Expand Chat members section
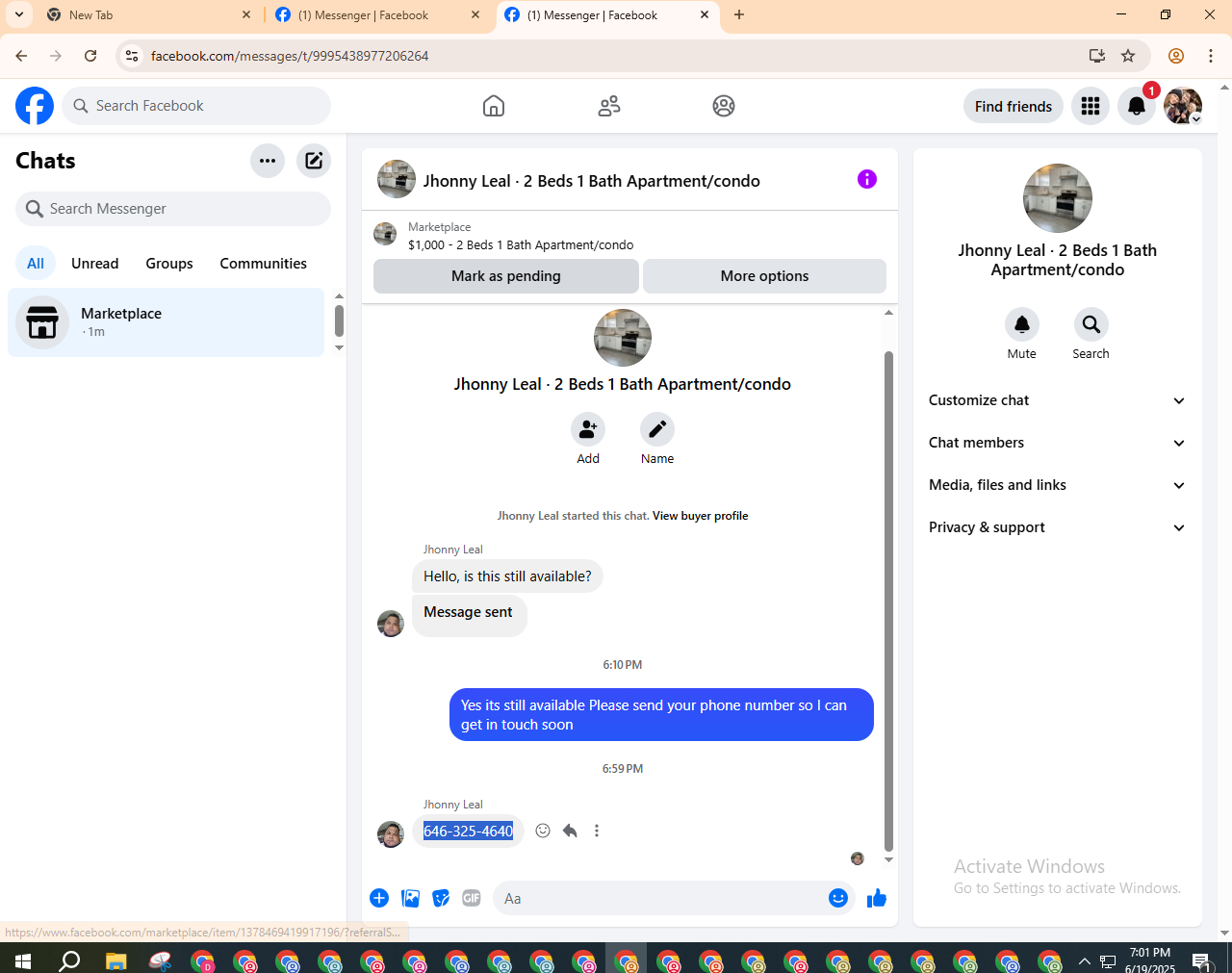 (1058, 443)
